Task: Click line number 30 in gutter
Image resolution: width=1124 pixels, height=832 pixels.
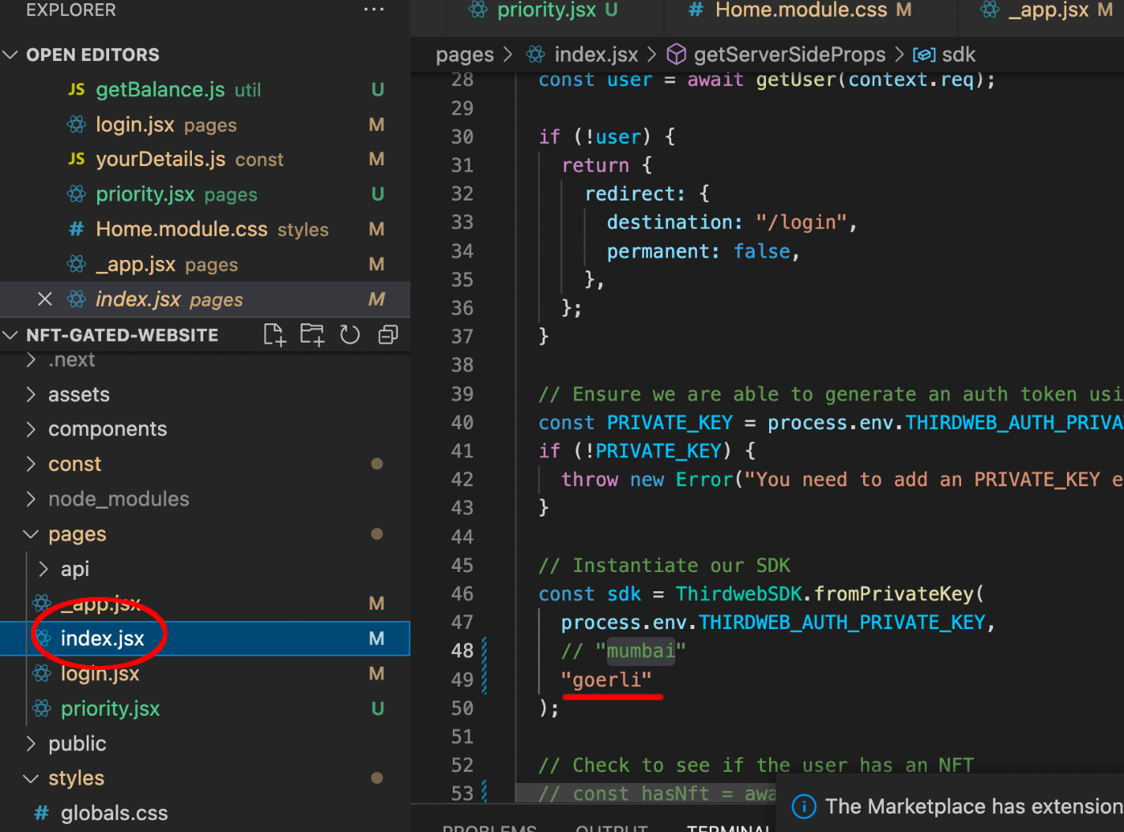Action: tap(462, 136)
